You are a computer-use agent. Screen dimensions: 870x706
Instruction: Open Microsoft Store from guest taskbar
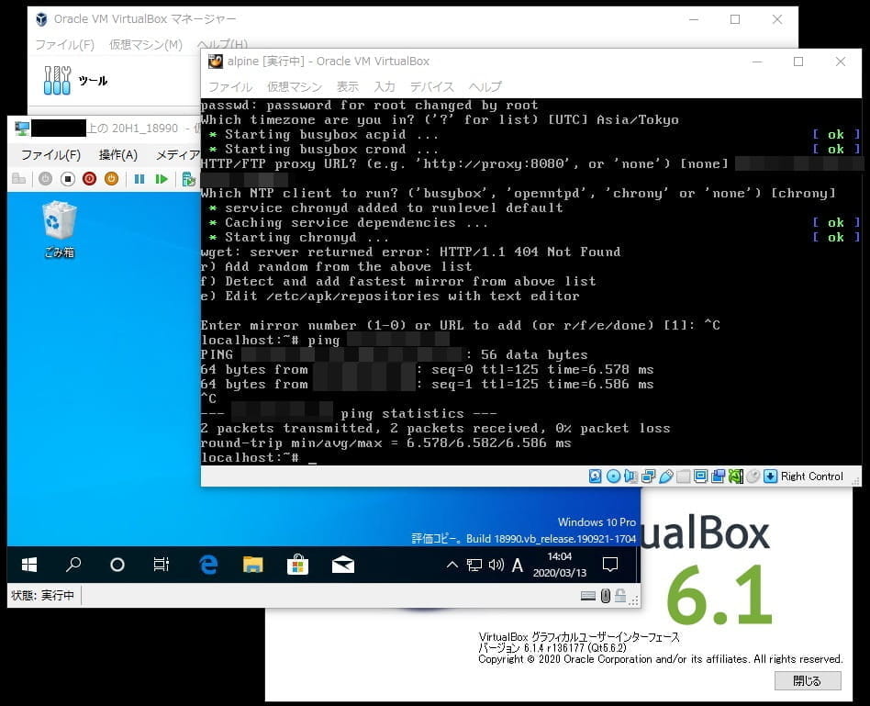pos(298,565)
